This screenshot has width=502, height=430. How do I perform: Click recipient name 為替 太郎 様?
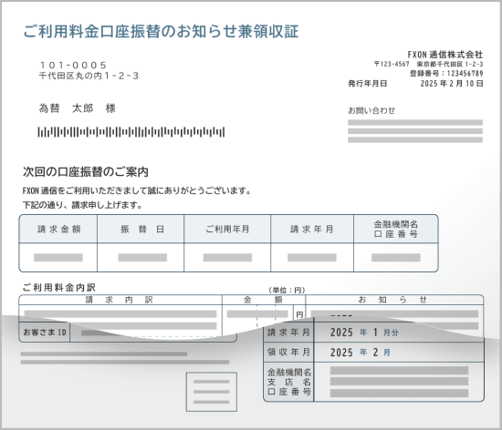pyautogui.click(x=78, y=108)
